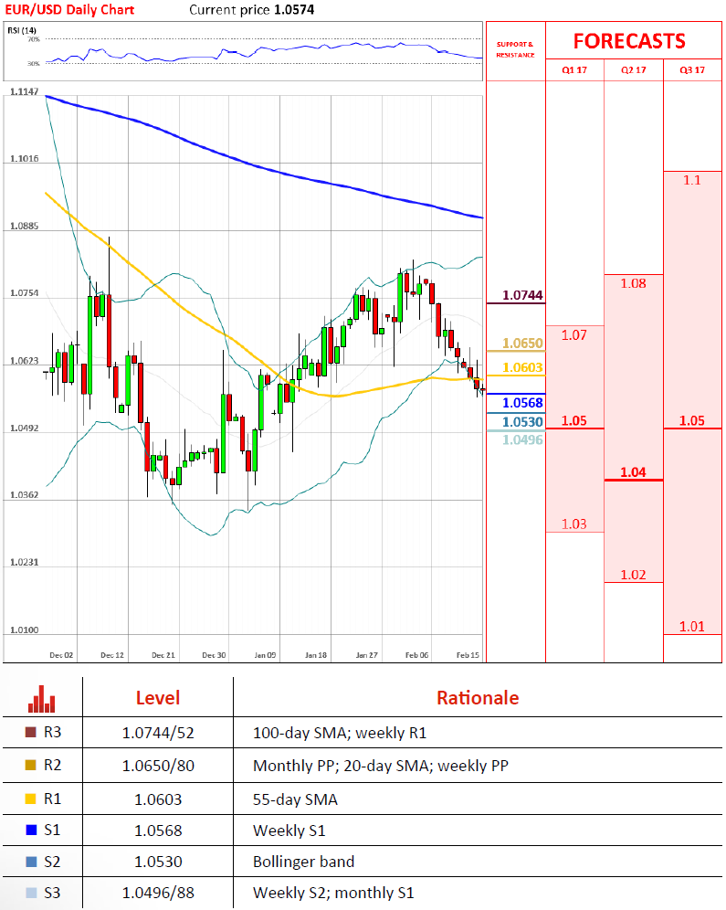Viewport: 726px width, 910px height.
Task: Click the SUPPORT & RESISTANCE column header
Action: (515, 49)
